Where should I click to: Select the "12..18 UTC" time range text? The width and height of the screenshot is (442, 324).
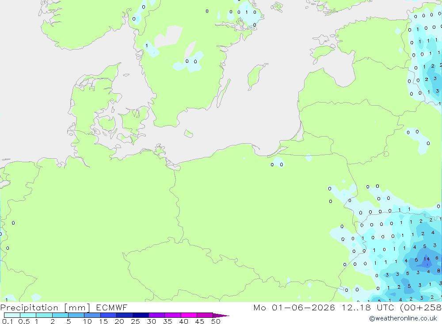(x=368, y=307)
